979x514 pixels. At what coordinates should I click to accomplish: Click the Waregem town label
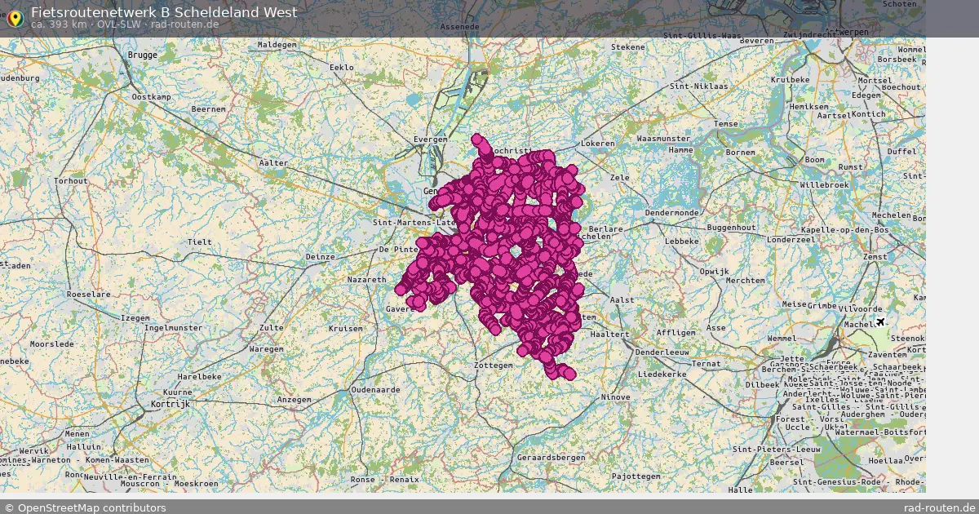pyautogui.click(x=266, y=348)
